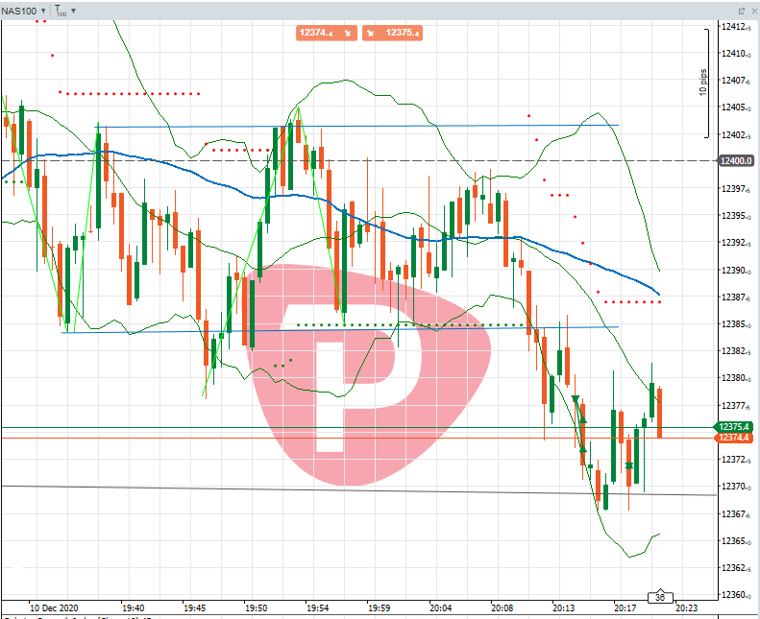Click the orange 12374.4 bid price tag
This screenshot has width=760, height=619.
coord(734,438)
